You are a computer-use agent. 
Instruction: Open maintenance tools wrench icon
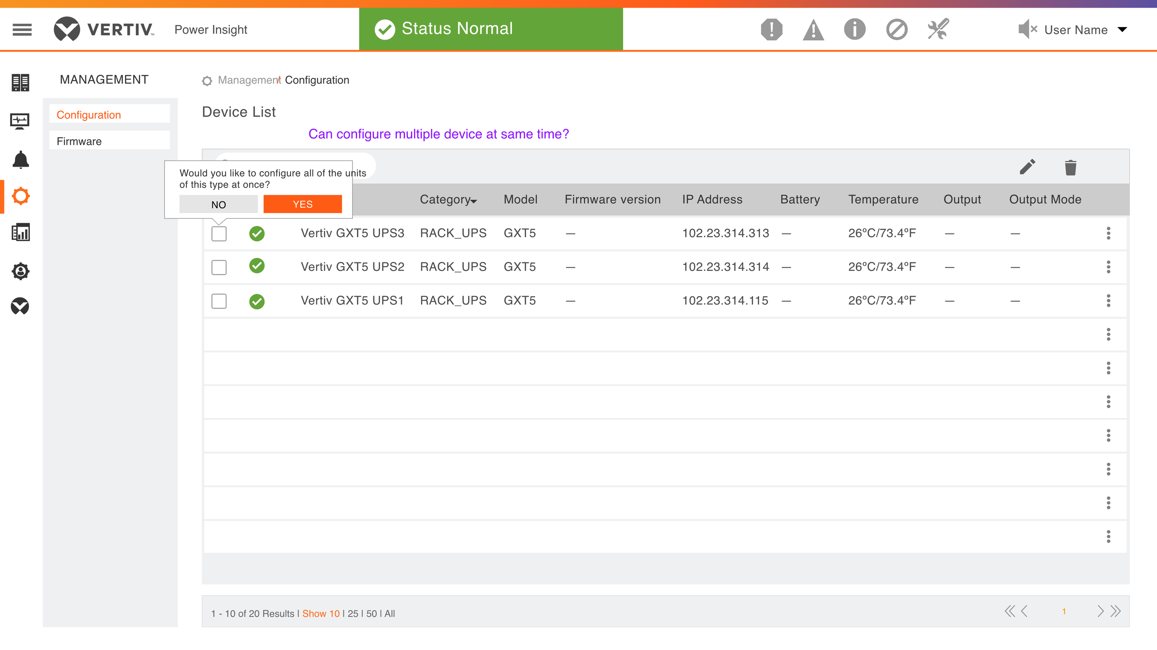click(938, 29)
